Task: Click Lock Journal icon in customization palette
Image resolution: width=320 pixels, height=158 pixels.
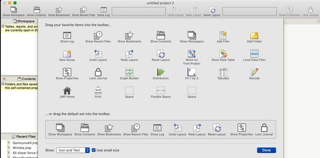Action: pos(98,72)
